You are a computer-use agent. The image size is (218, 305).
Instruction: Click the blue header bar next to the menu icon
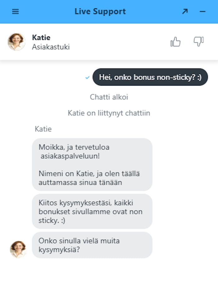click(44, 12)
